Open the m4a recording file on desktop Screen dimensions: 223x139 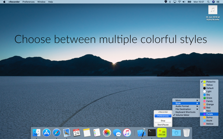pyautogui.click(x=213, y=13)
